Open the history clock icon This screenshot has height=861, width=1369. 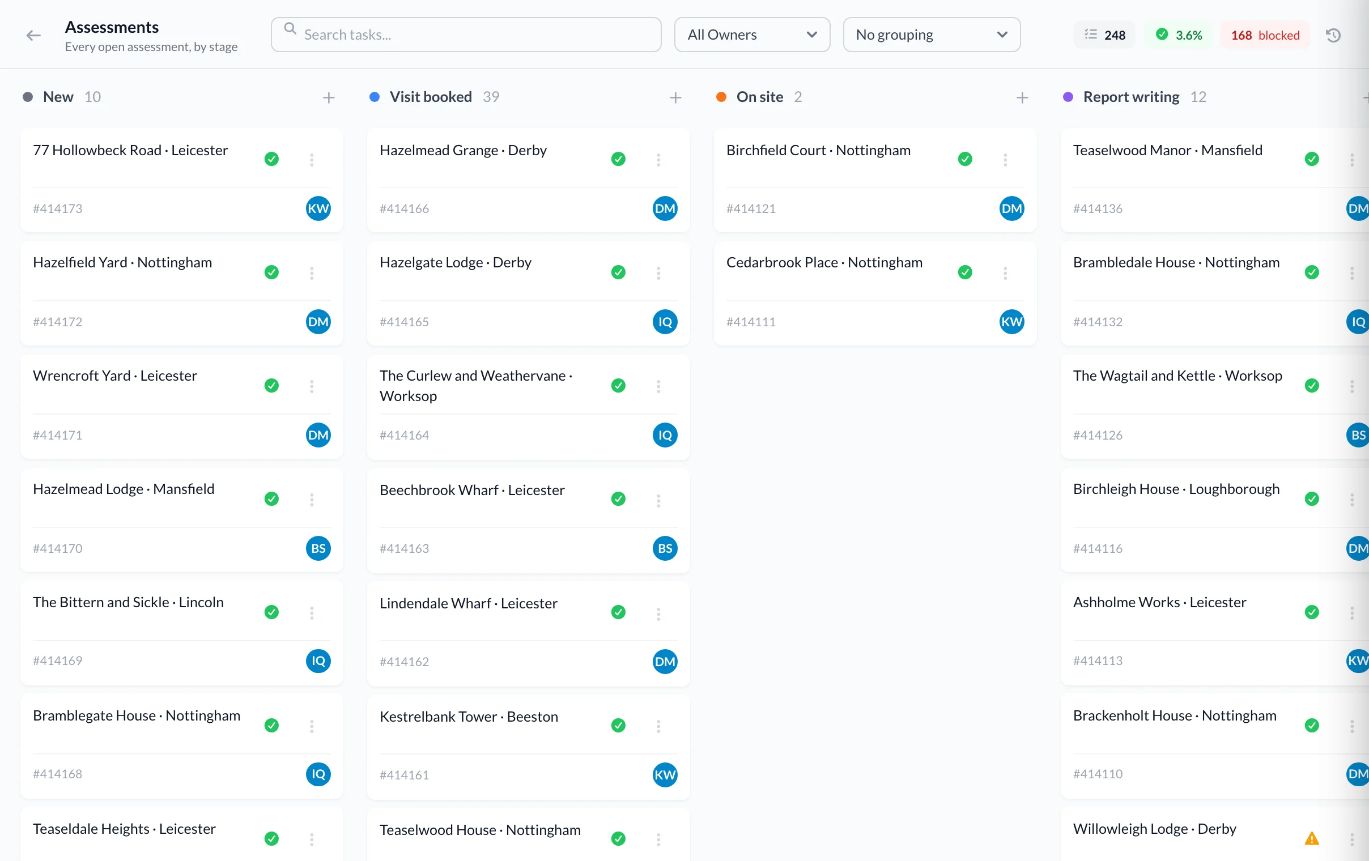click(x=1333, y=35)
